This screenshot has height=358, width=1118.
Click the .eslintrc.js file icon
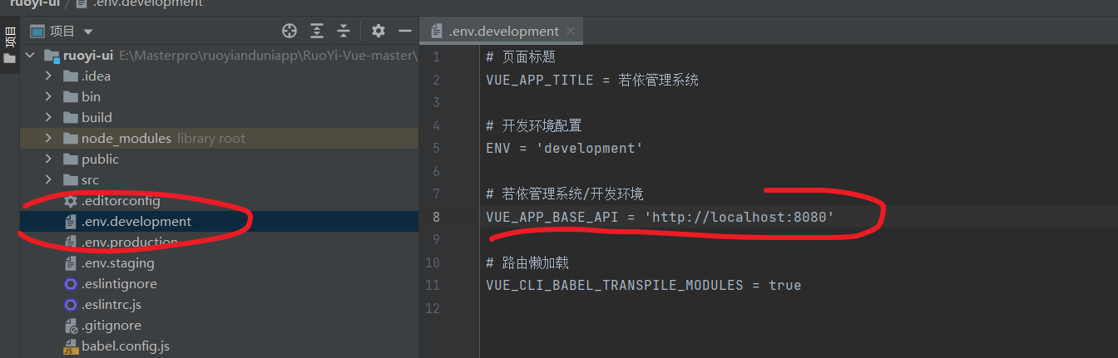click(71, 305)
